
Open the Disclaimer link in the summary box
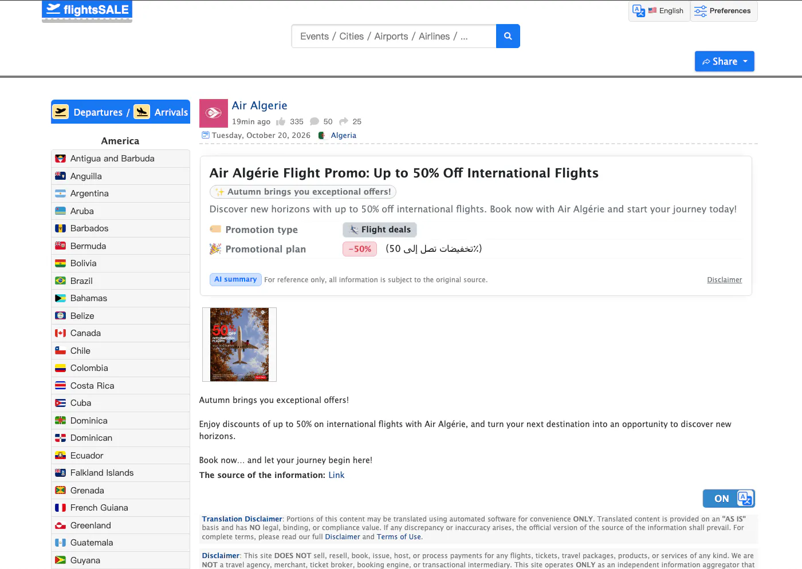(724, 280)
